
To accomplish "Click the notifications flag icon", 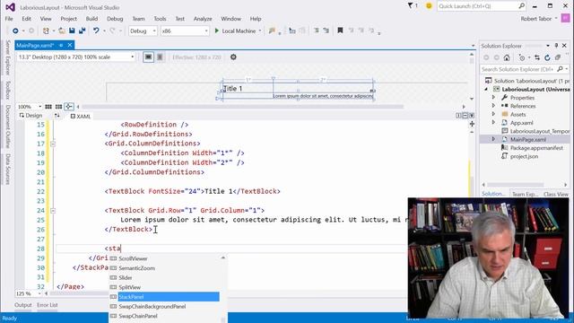I will pos(411,5).
